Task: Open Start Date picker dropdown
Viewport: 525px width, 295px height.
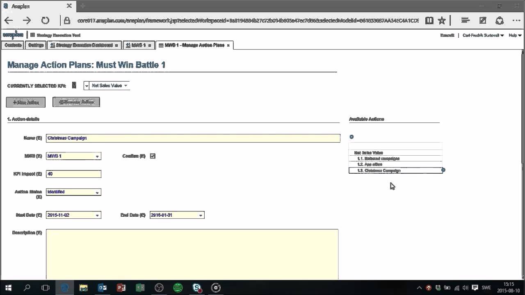Action: click(x=97, y=215)
